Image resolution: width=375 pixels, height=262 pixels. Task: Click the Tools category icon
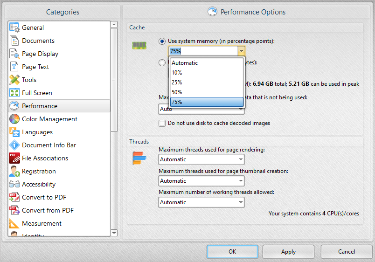(14, 80)
